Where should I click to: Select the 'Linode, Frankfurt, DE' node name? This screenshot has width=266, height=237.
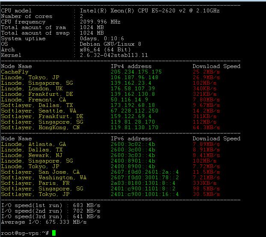click(x=37, y=94)
